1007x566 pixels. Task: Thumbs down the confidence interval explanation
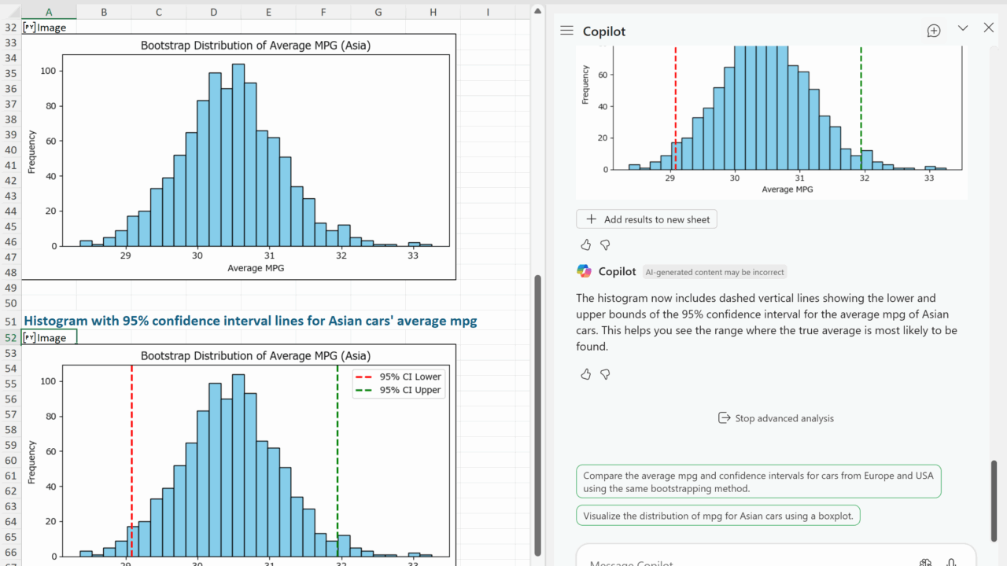(605, 374)
